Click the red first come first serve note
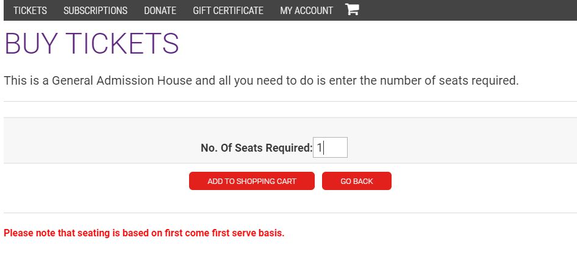 [144, 233]
